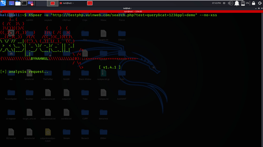Select Recsech folder on desktop behind terminal

[x=85, y=134]
